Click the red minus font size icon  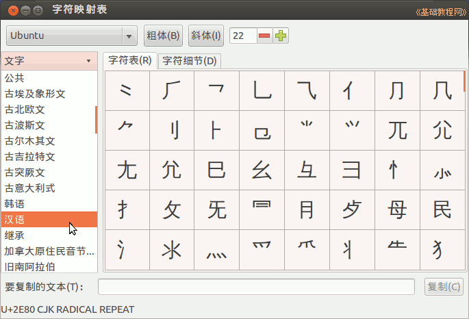click(264, 36)
